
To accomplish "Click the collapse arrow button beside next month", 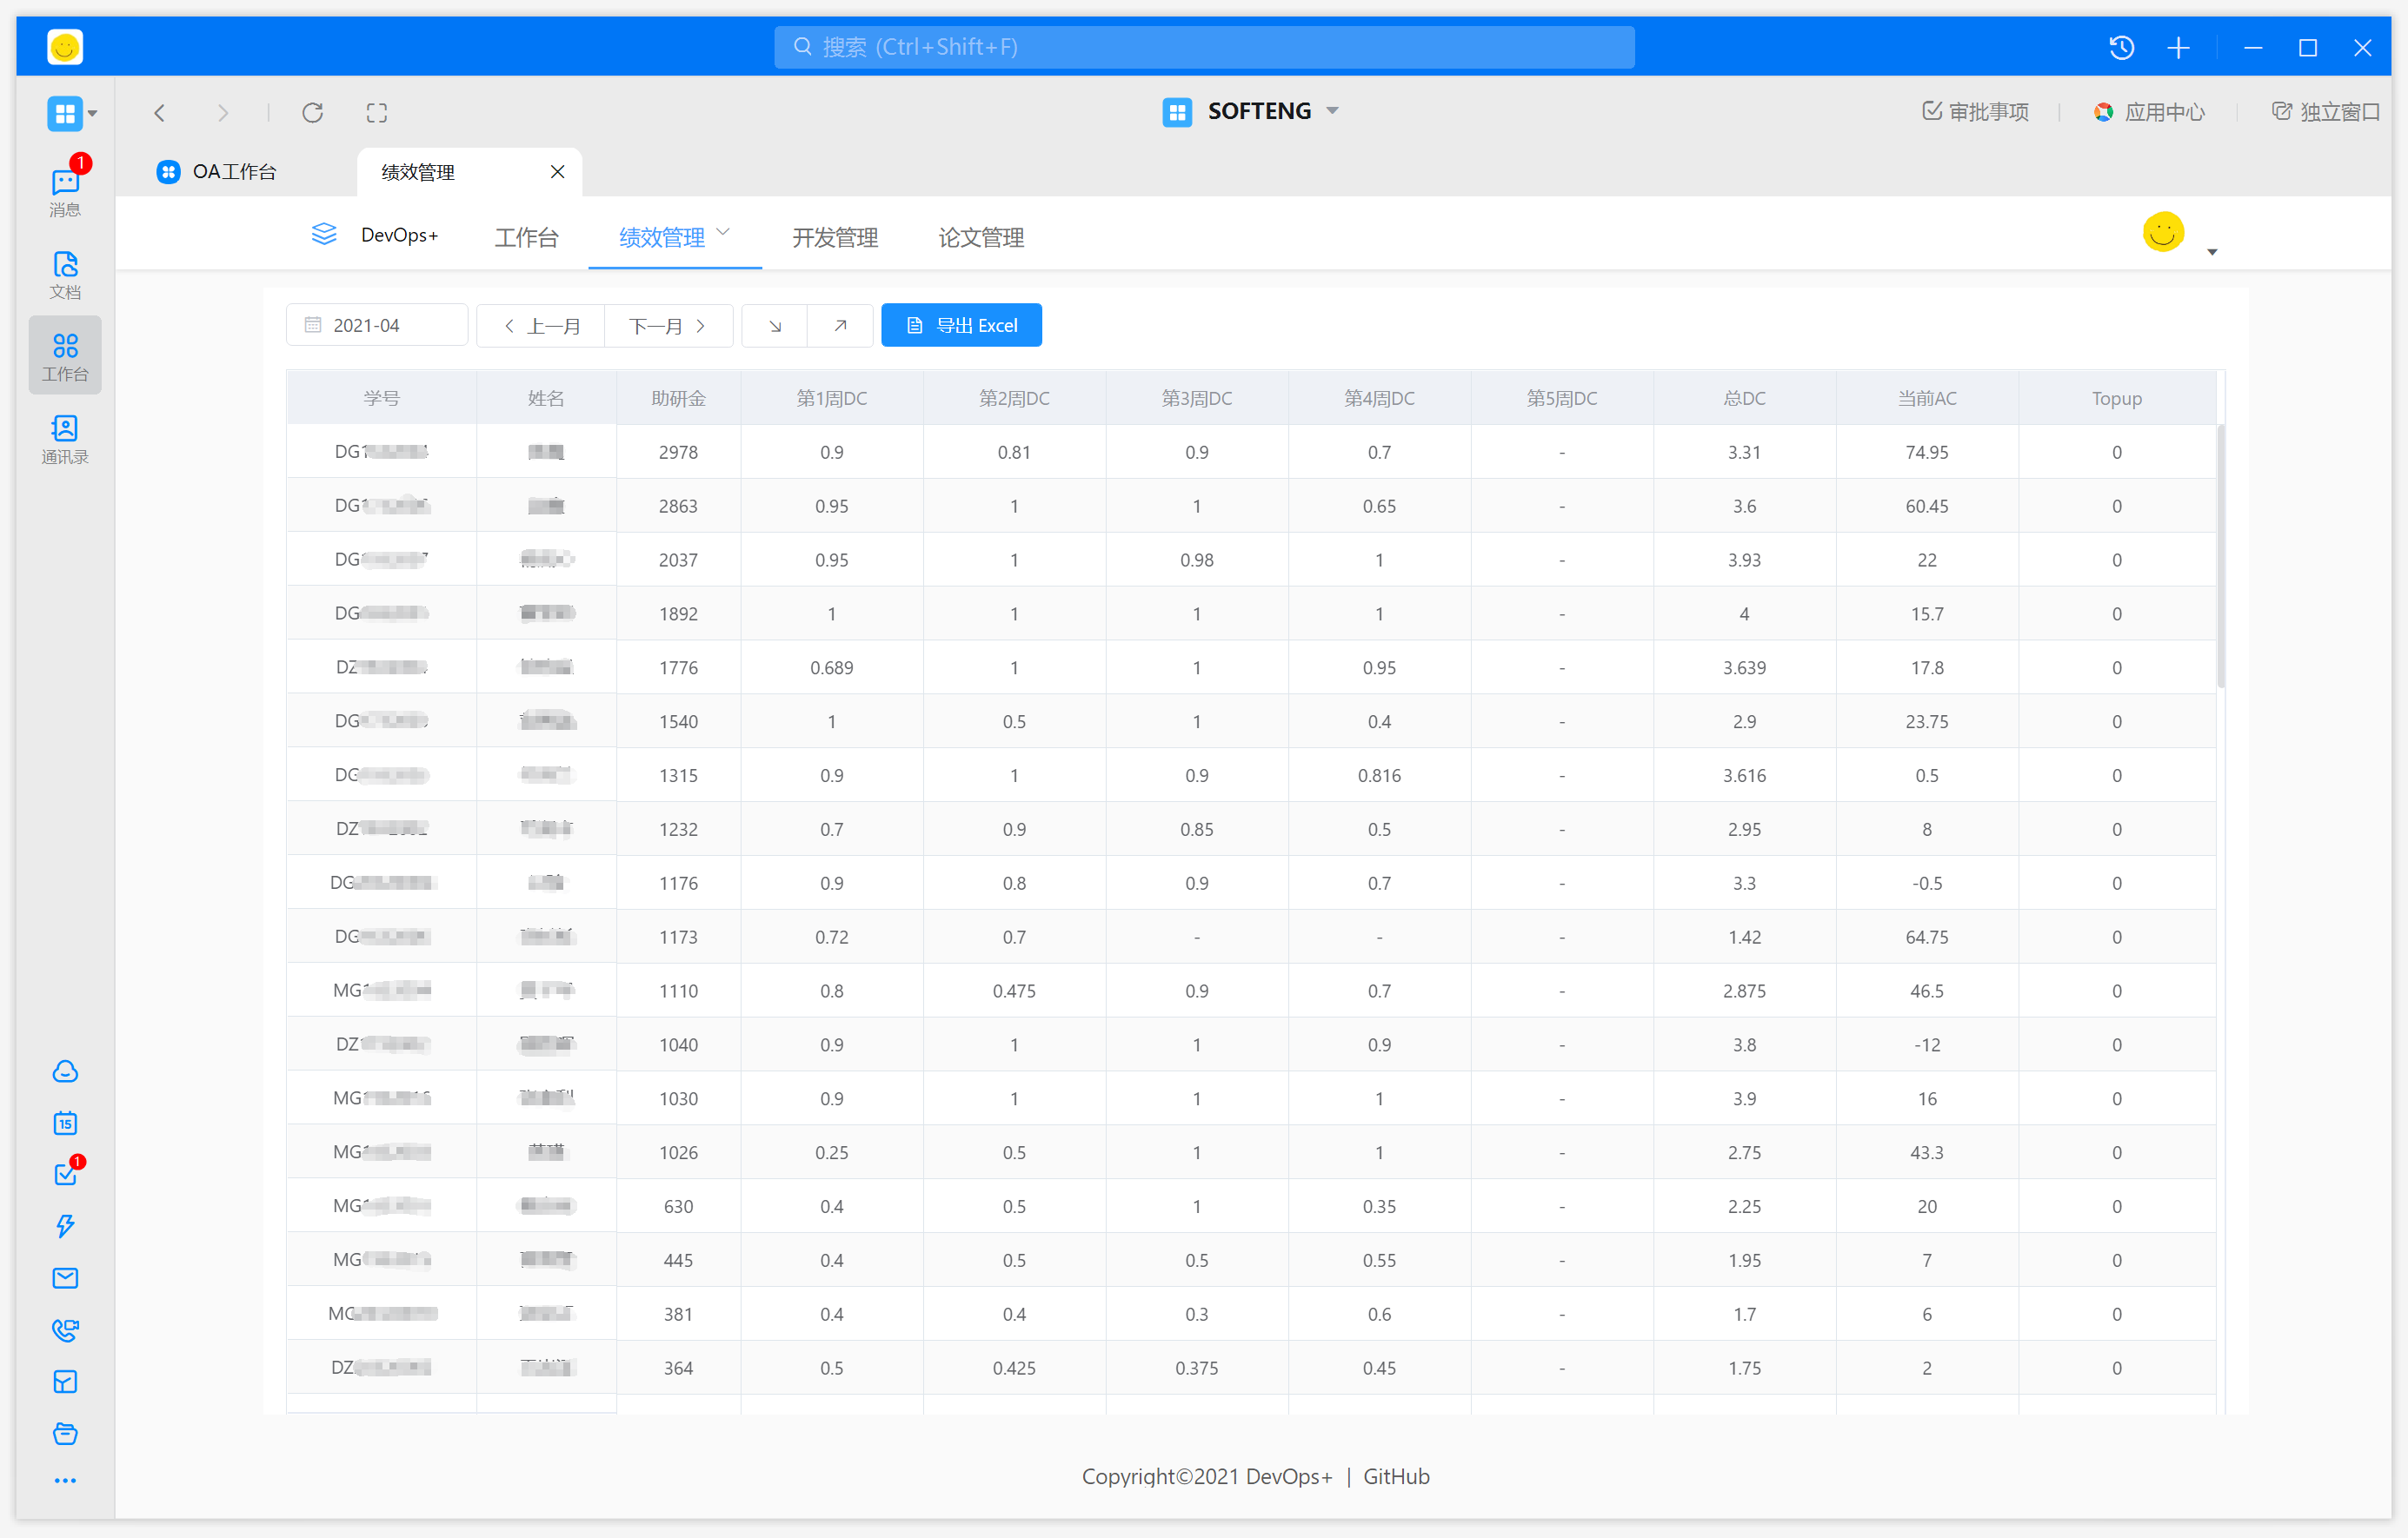I will click(x=775, y=326).
